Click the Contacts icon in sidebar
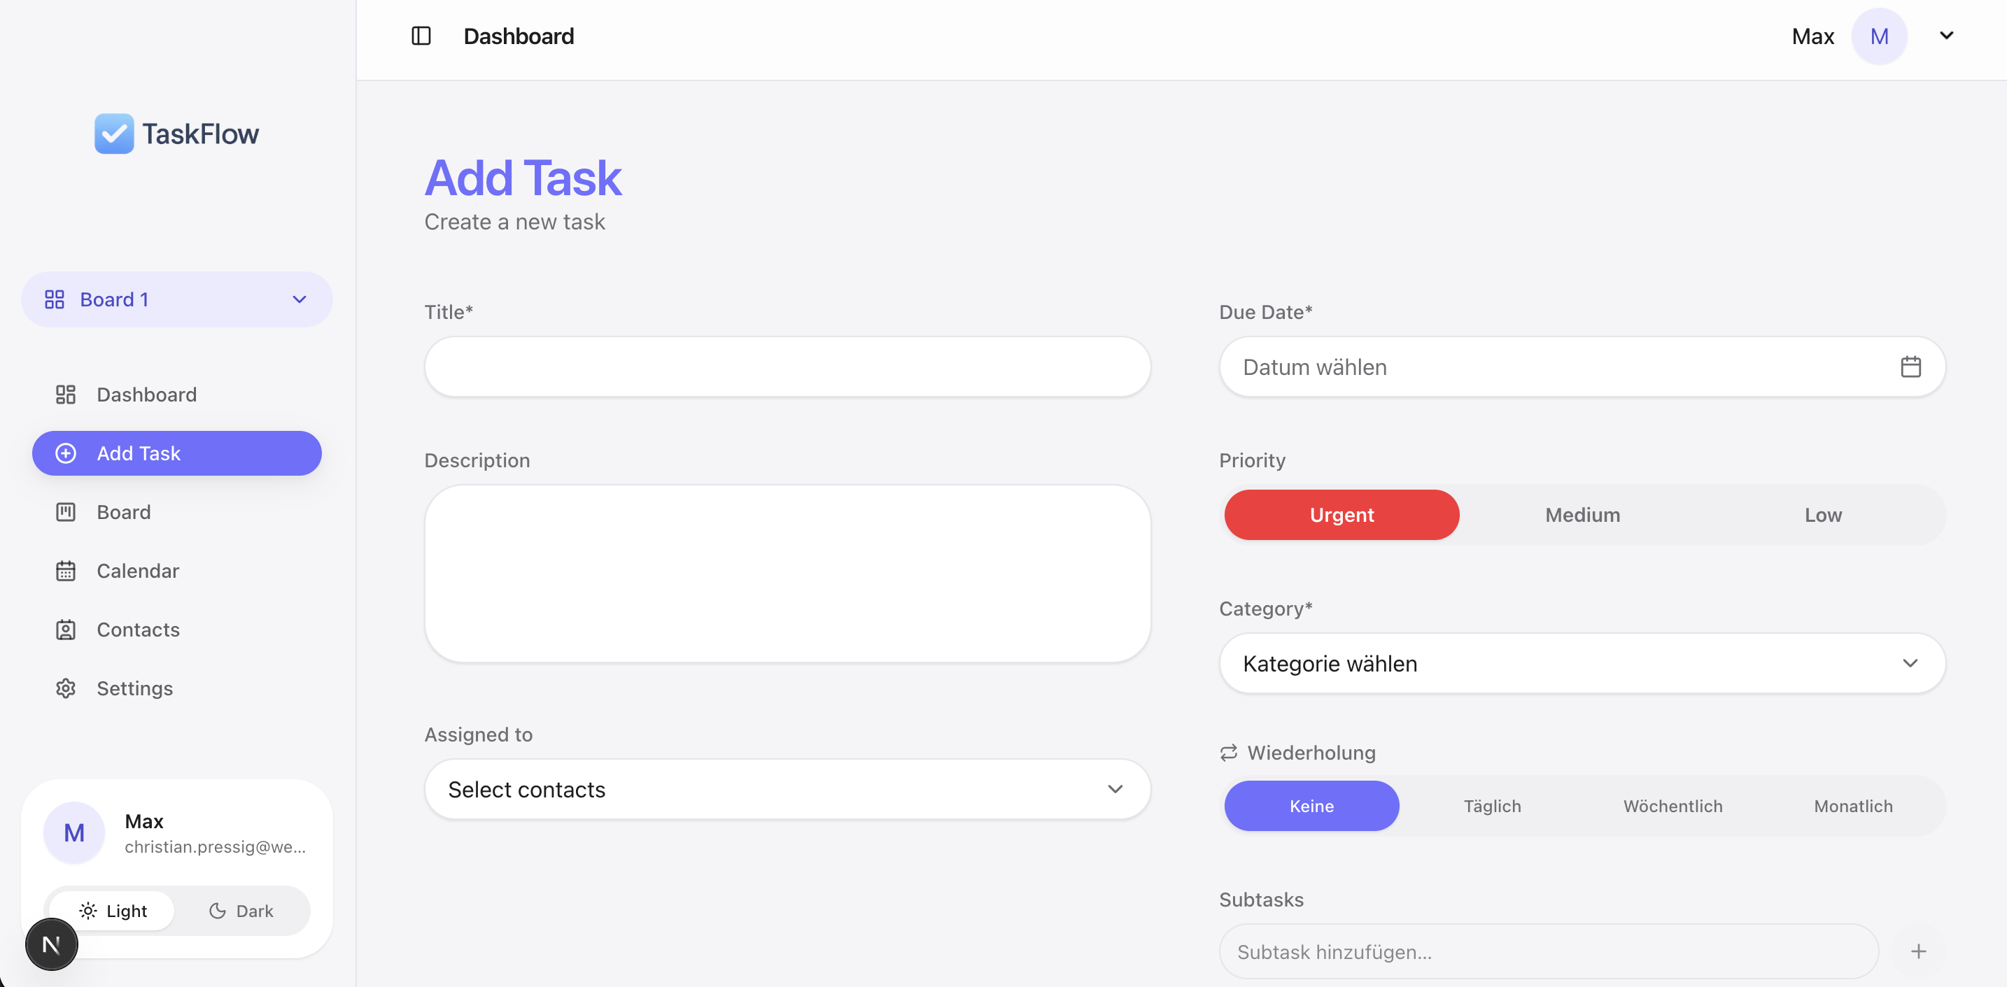Image resolution: width=2007 pixels, height=987 pixels. click(66, 630)
